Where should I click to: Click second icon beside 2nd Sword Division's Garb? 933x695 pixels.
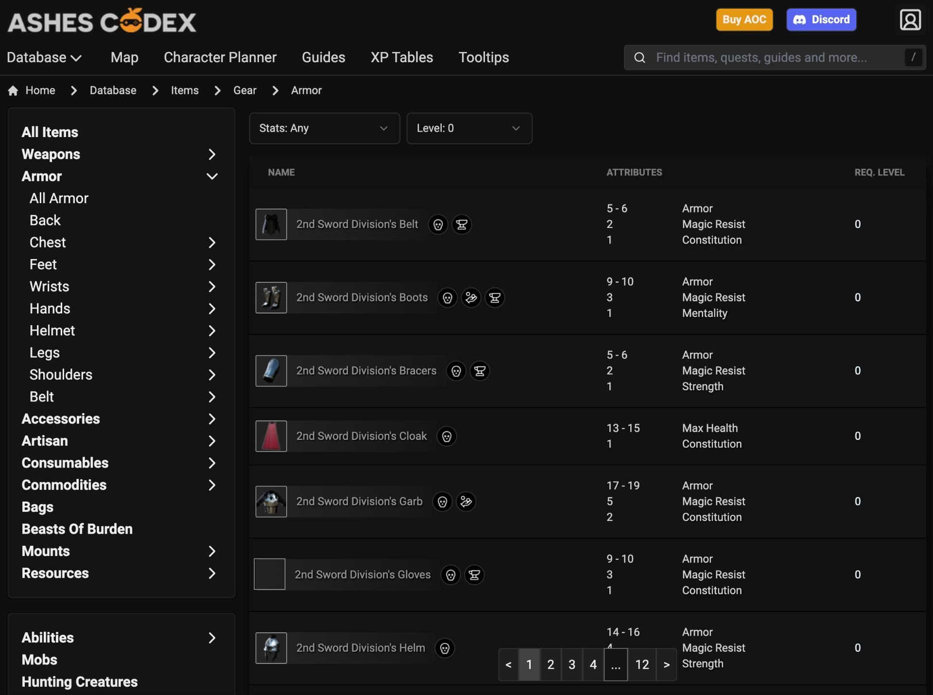(x=466, y=502)
